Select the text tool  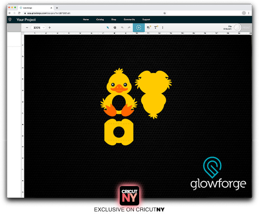(156, 28)
